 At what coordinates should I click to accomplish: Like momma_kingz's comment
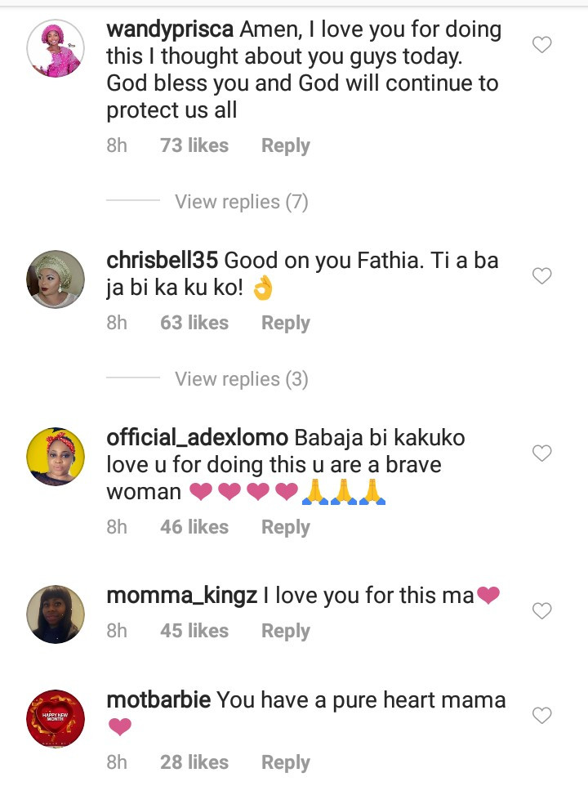click(x=542, y=610)
